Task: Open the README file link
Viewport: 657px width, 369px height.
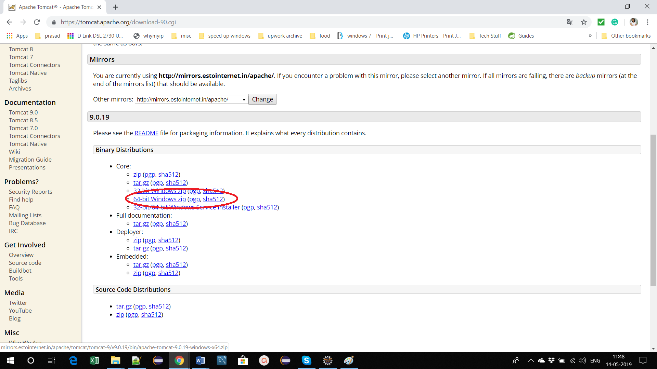Action: point(146,133)
